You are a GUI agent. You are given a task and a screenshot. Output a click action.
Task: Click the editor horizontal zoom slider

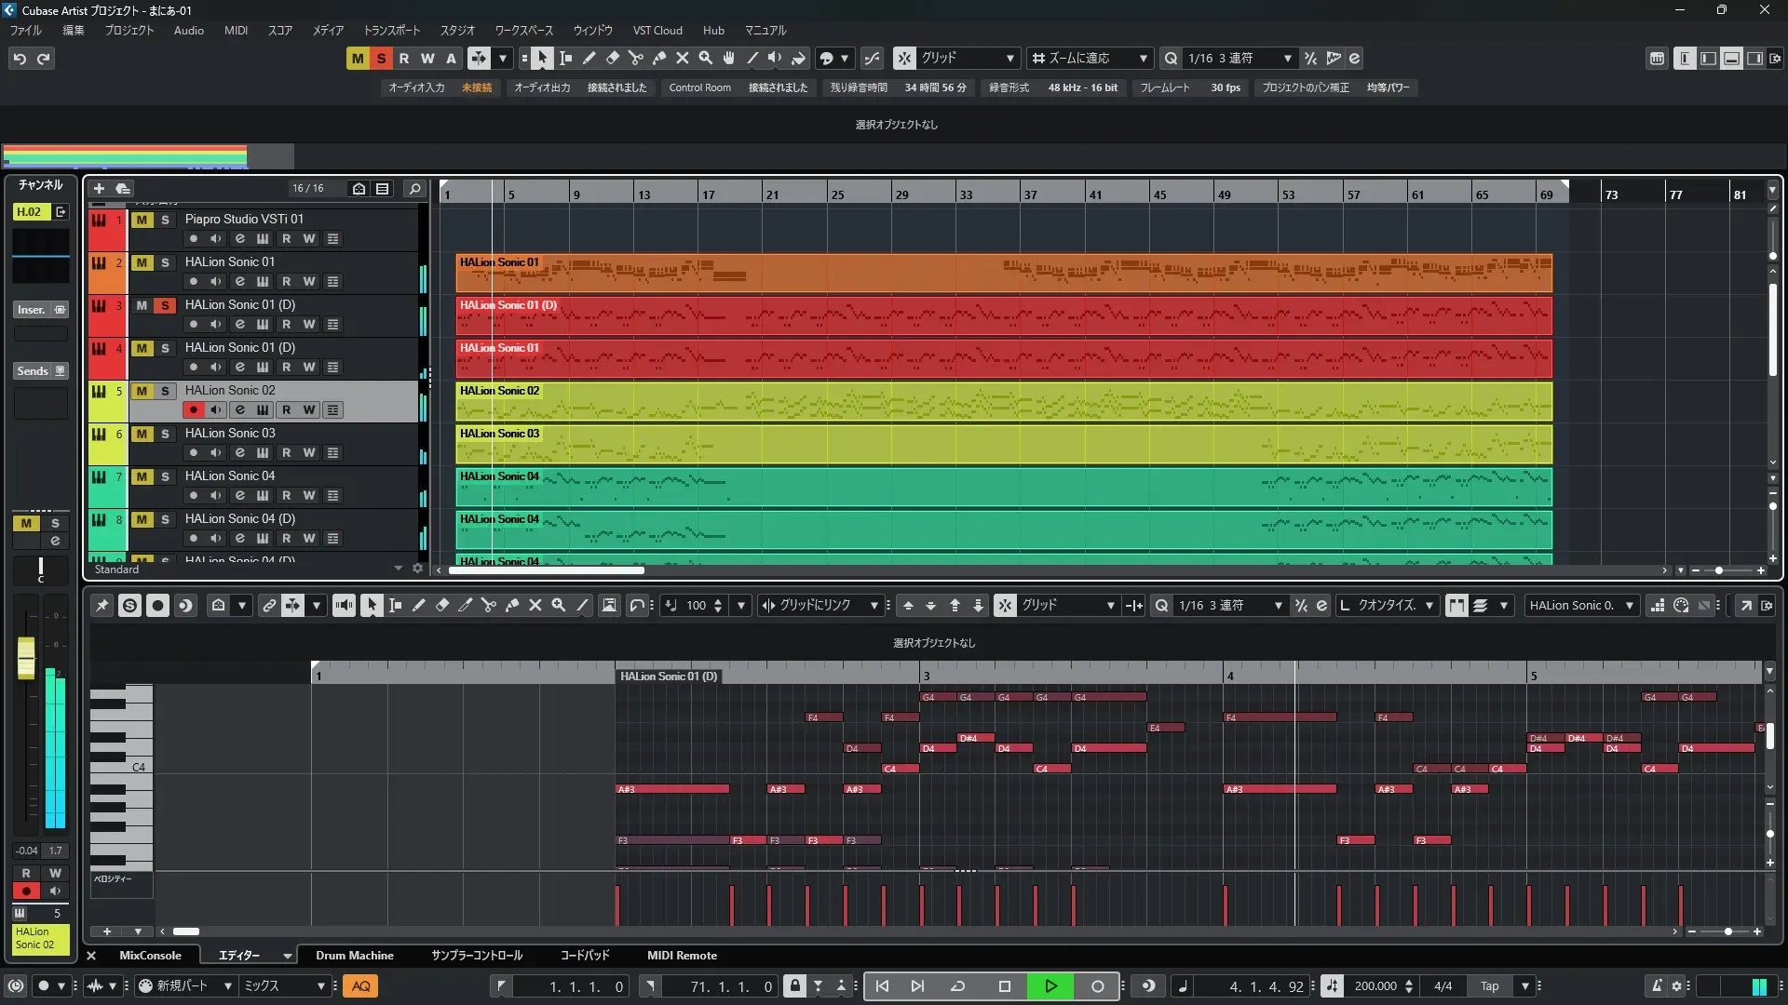(1727, 931)
